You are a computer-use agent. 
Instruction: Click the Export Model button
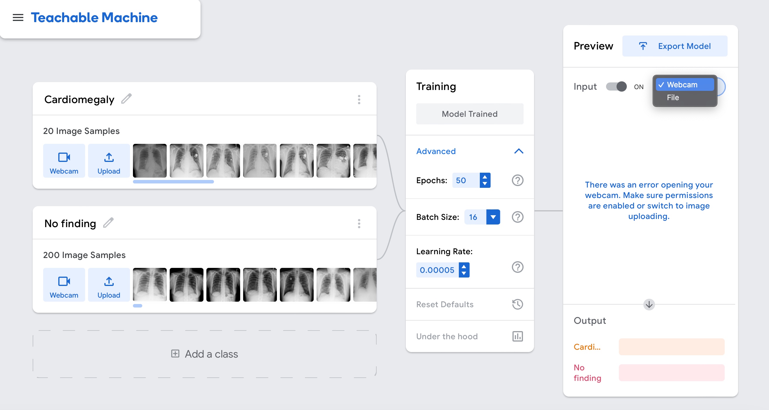click(x=675, y=46)
